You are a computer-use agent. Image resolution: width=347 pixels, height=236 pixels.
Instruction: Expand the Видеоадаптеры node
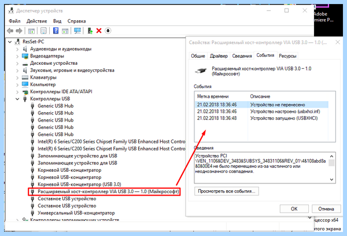(17, 56)
